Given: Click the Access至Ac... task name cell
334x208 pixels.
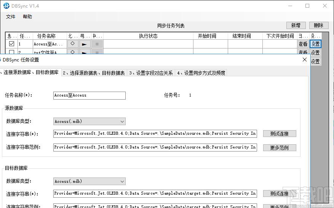Looking at the screenshot, I should point(50,44).
